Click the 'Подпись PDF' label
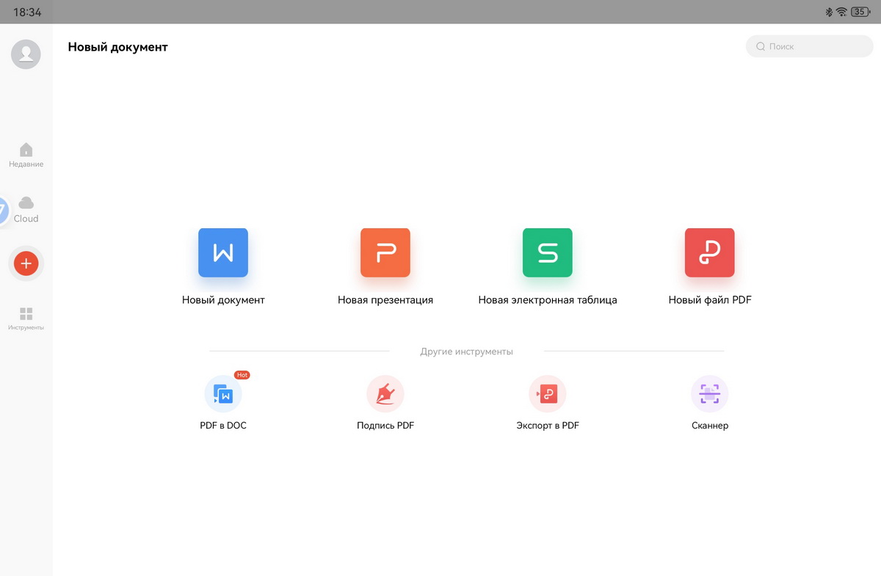This screenshot has width=881, height=576. tap(385, 426)
